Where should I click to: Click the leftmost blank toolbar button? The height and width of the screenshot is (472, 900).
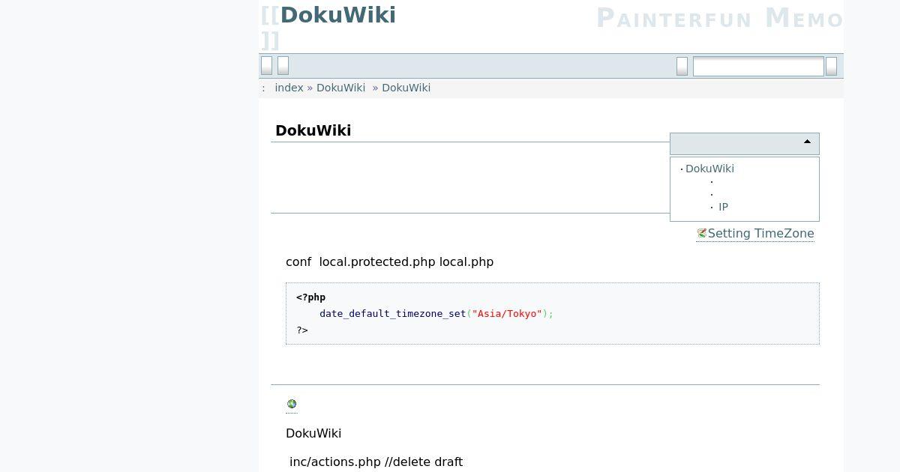pyautogui.click(x=266, y=66)
